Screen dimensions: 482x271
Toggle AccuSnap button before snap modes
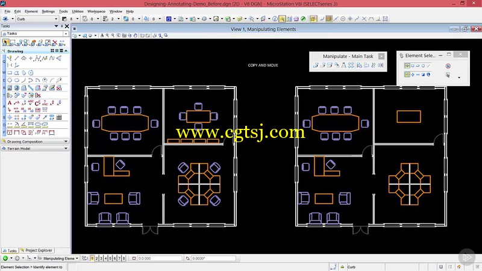click(313, 19)
